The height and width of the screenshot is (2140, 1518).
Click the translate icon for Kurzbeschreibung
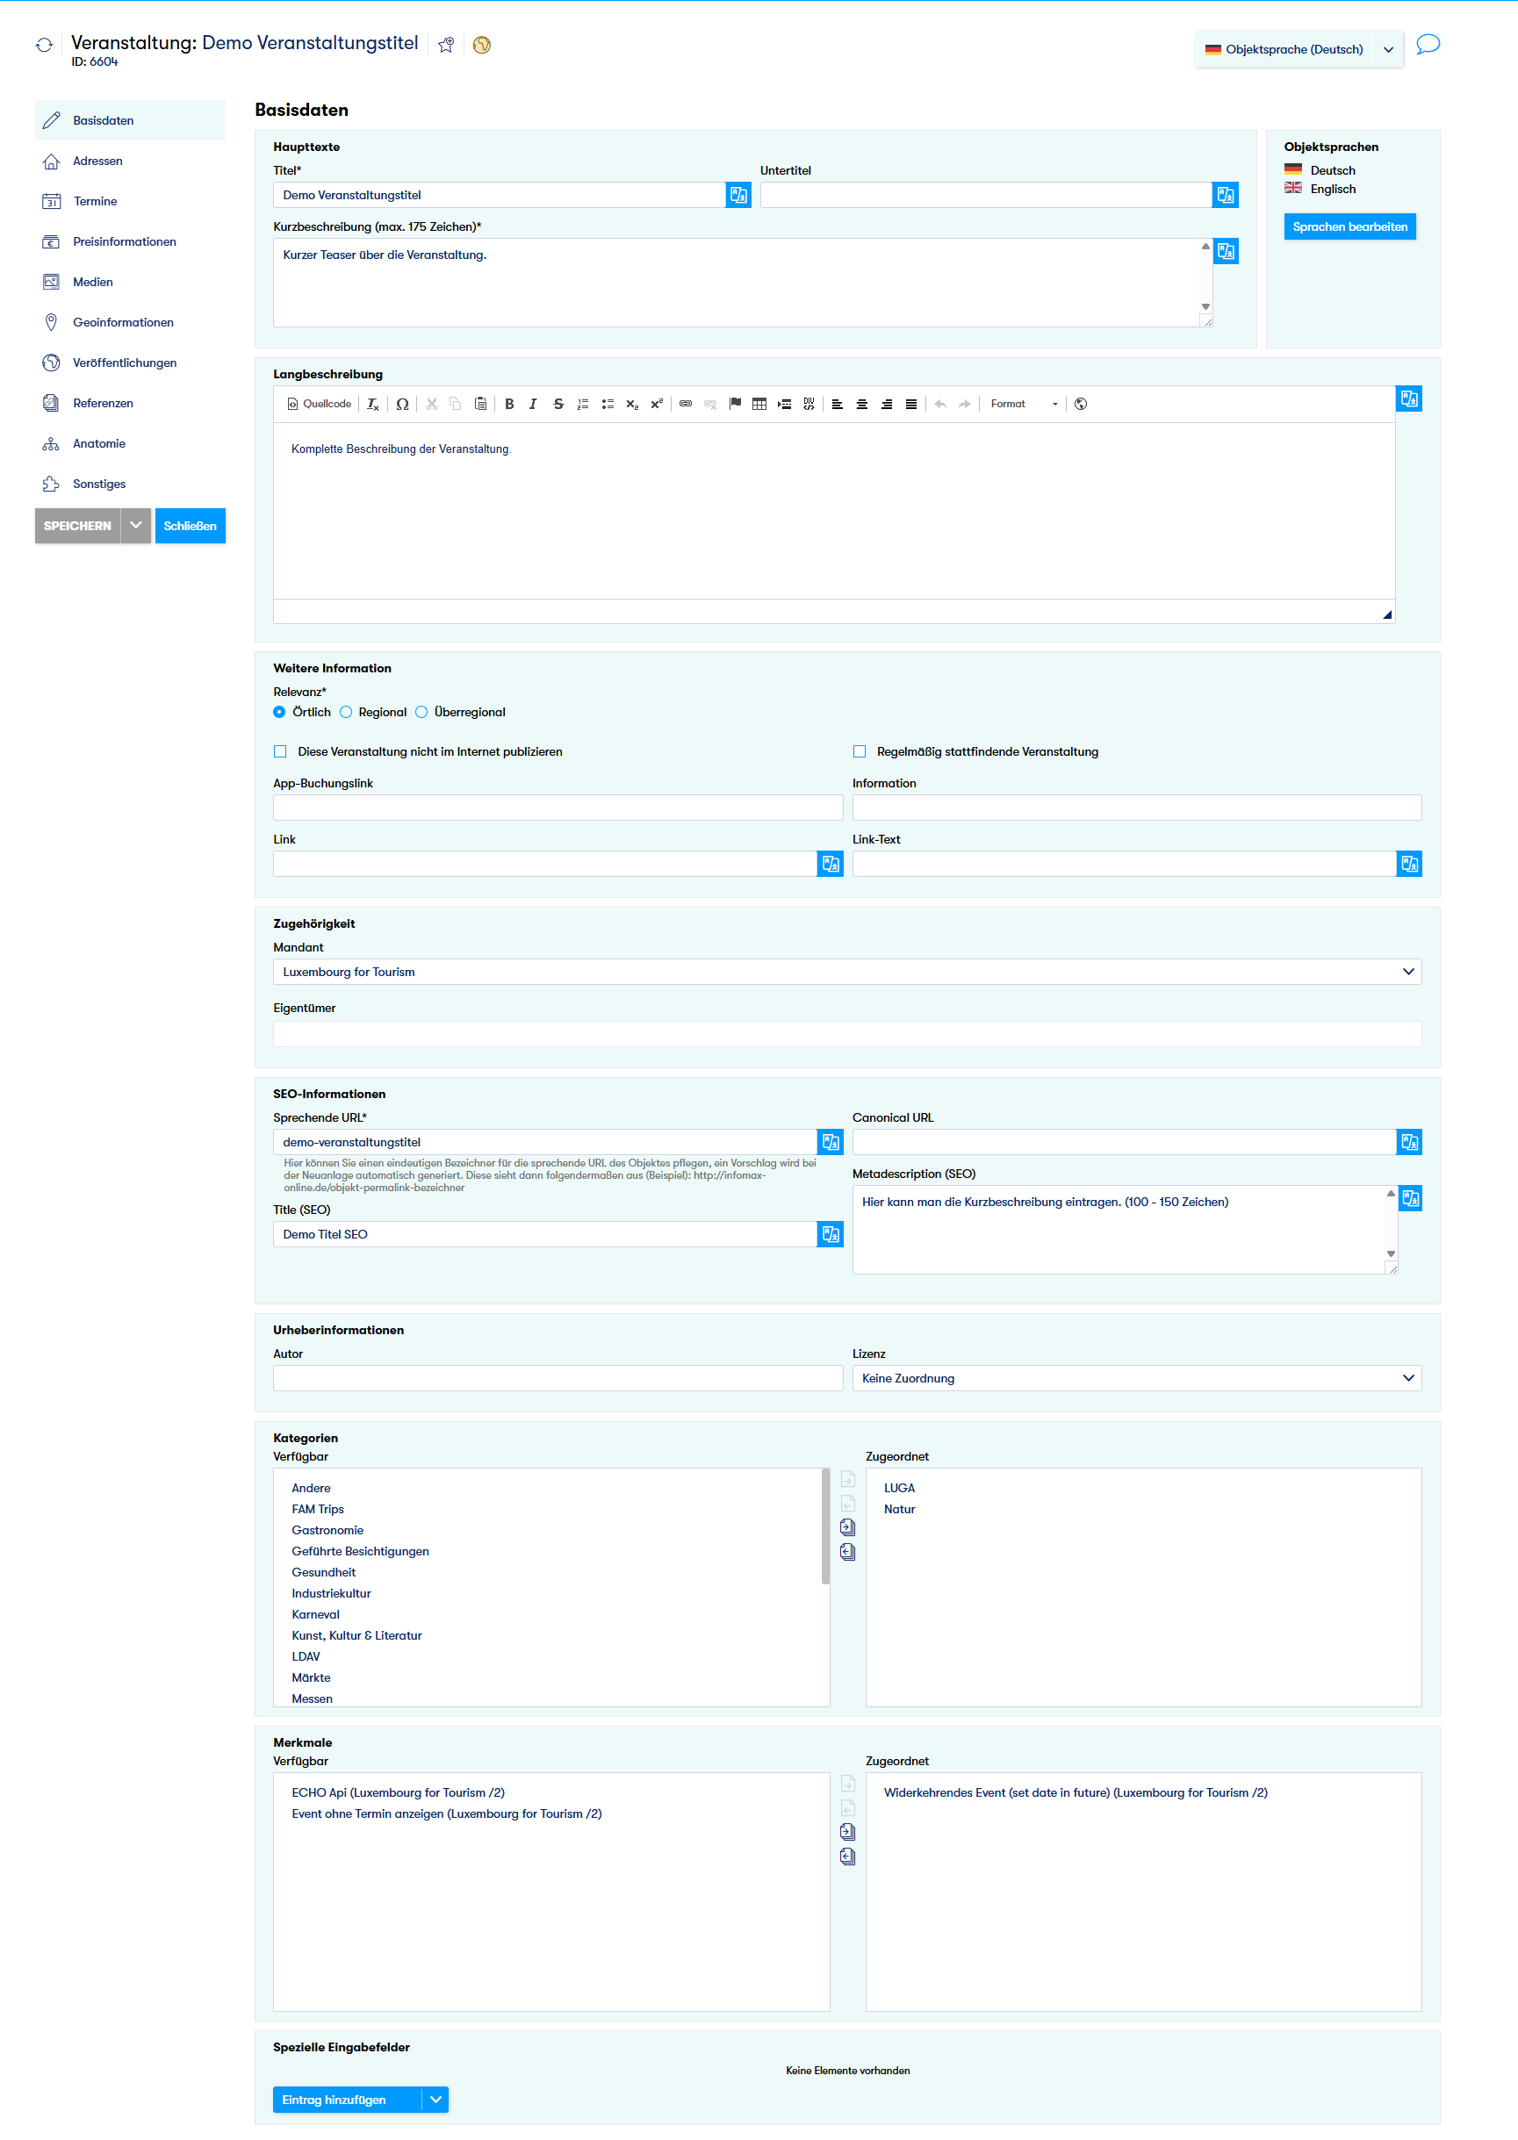pyautogui.click(x=1226, y=251)
